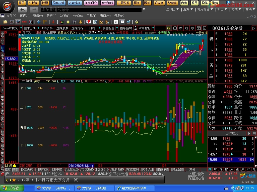Click the yellow question mark help icon

click(x=137, y=22)
